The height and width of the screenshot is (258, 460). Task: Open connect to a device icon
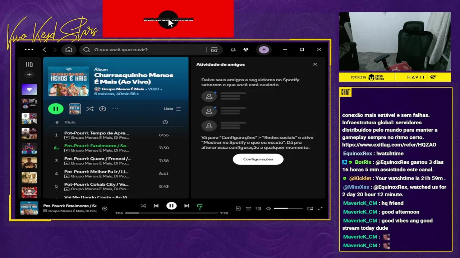[258, 209]
